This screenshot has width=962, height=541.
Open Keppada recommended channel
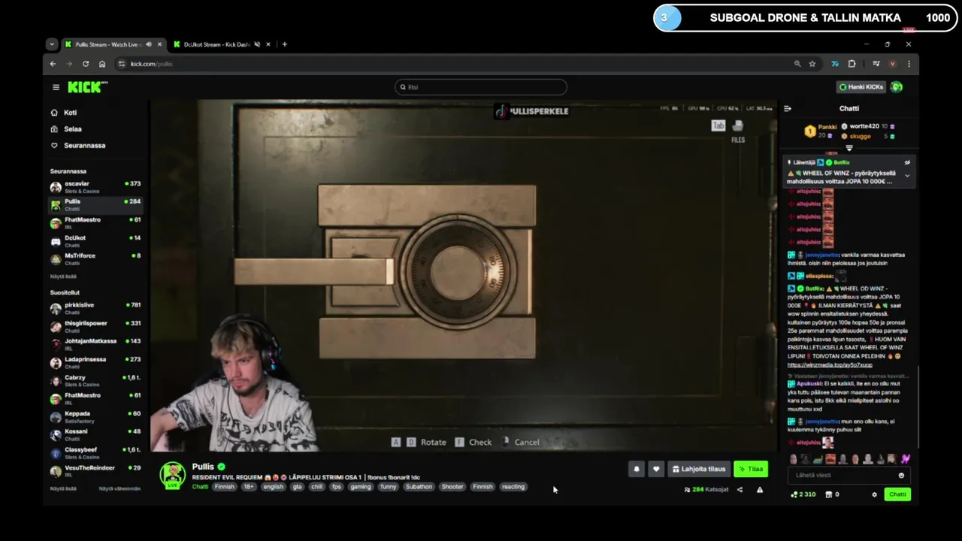(95, 416)
